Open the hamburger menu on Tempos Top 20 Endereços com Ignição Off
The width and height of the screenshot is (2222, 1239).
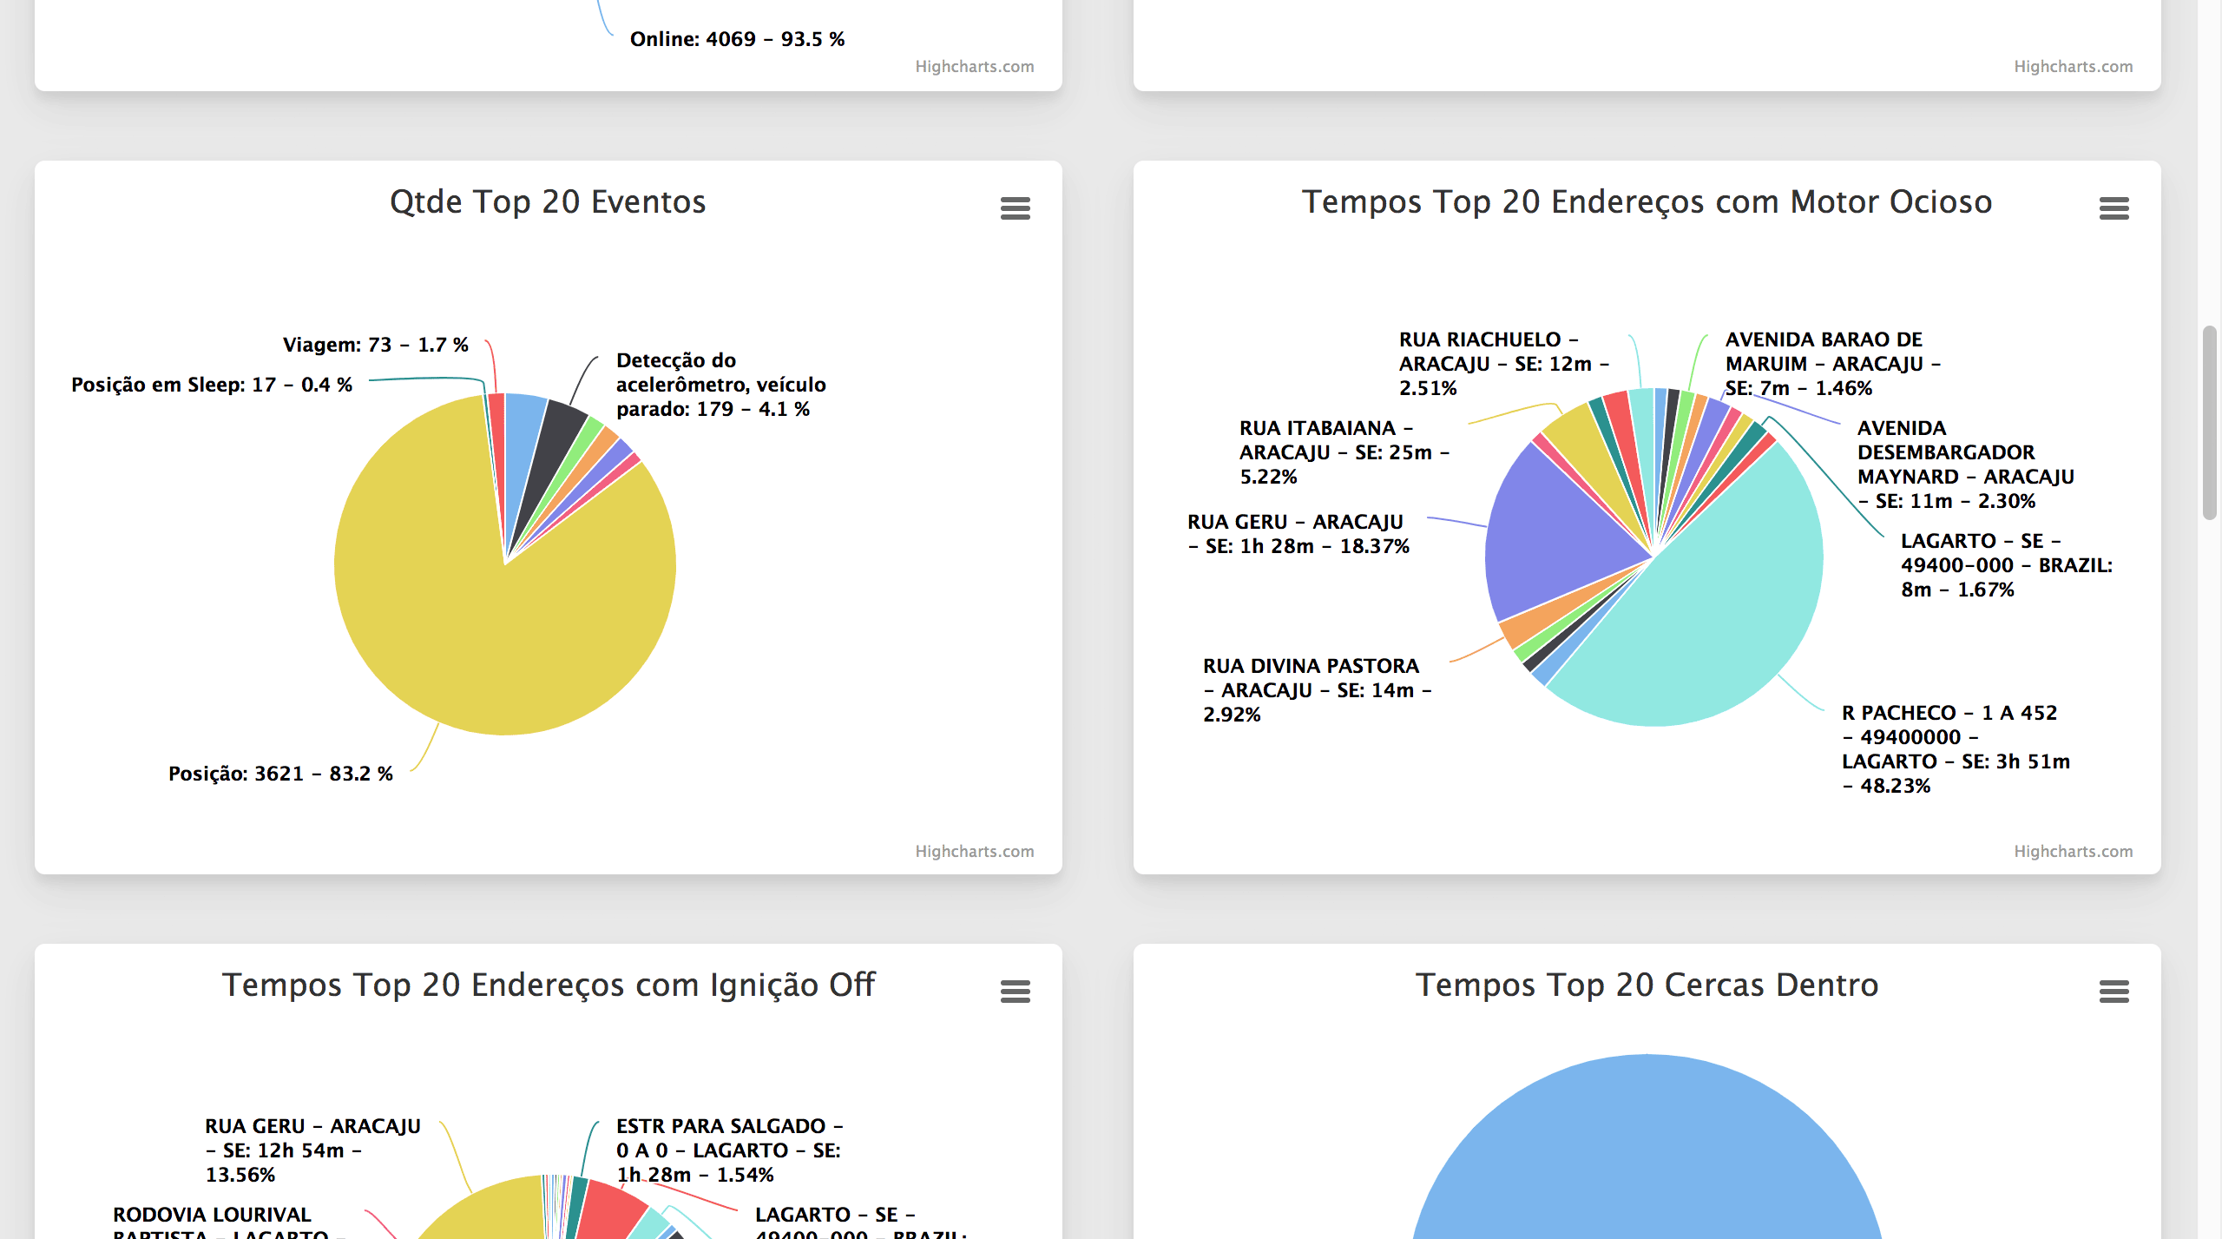pyautogui.click(x=1015, y=992)
